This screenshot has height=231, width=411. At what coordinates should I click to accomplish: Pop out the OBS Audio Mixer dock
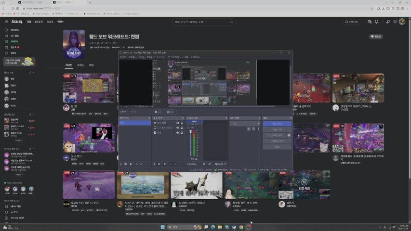pyautogui.click(x=226, y=118)
